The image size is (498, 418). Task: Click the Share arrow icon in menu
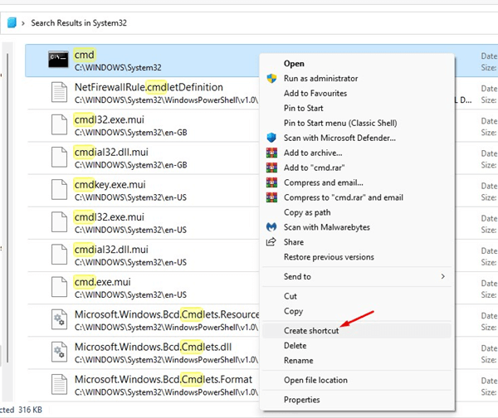tap(271, 242)
